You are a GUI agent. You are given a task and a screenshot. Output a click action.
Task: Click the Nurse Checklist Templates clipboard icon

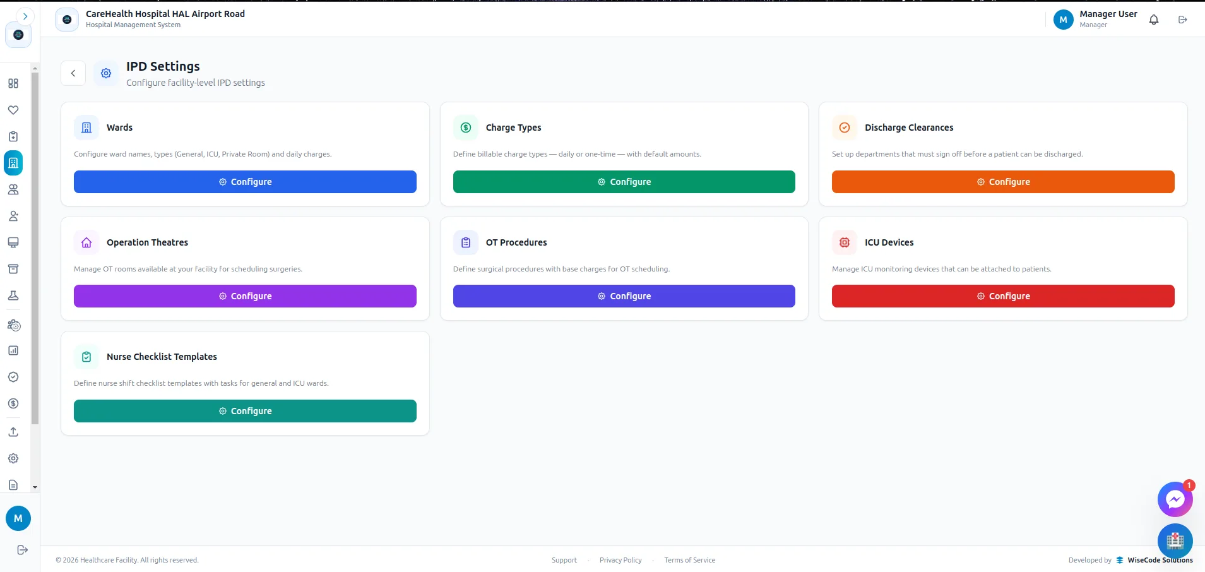click(x=86, y=357)
